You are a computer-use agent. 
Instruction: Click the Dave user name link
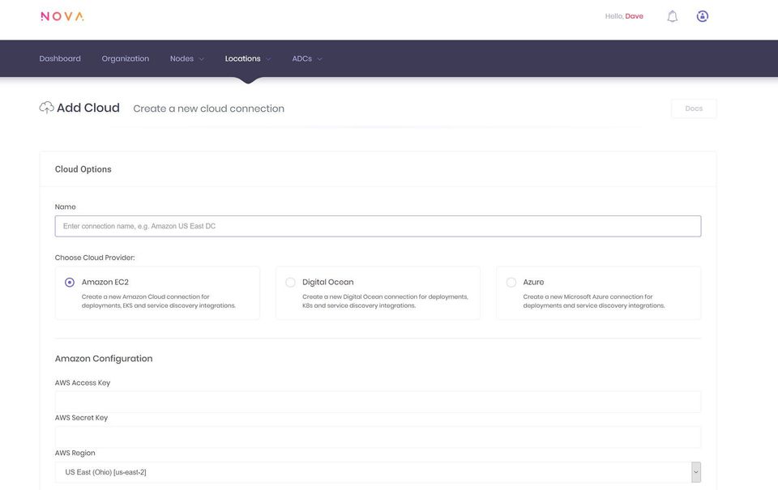click(634, 16)
